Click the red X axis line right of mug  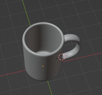click(82, 57)
